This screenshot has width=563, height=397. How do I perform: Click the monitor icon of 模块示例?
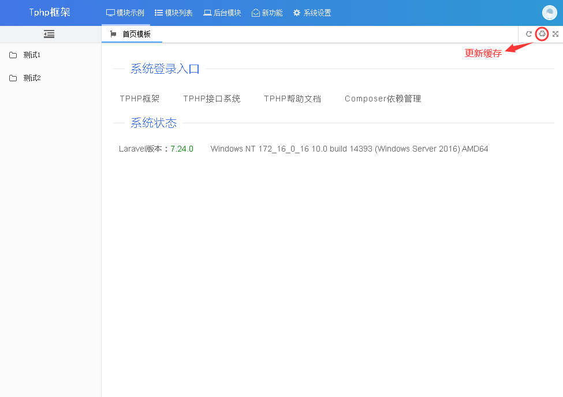(x=110, y=13)
